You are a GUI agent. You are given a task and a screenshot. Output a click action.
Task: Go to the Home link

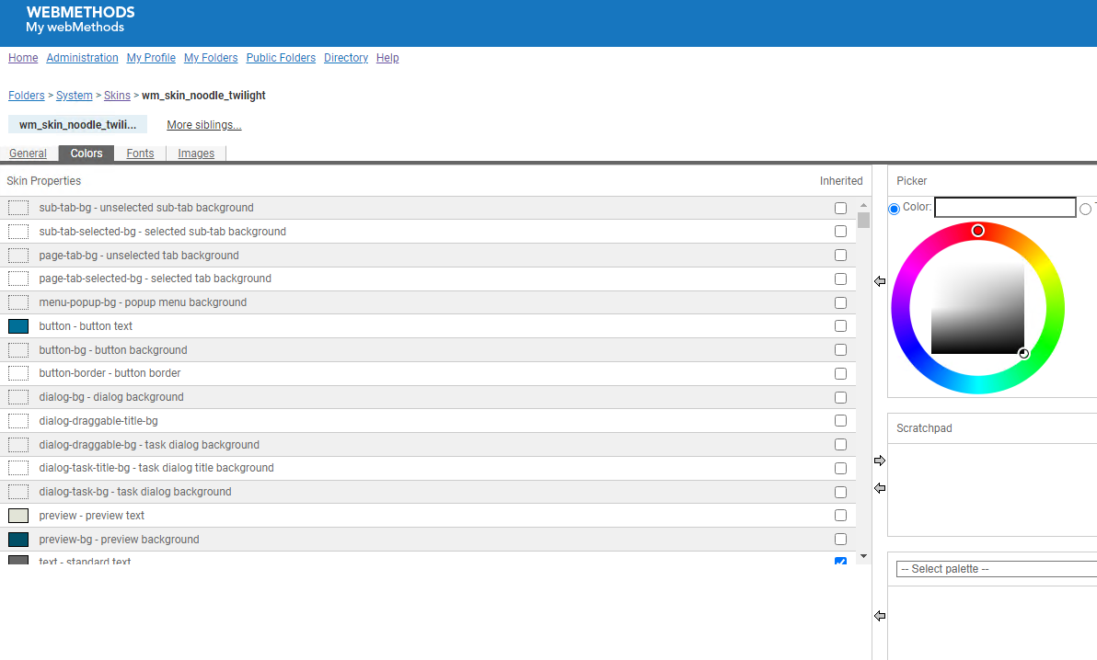tap(23, 58)
